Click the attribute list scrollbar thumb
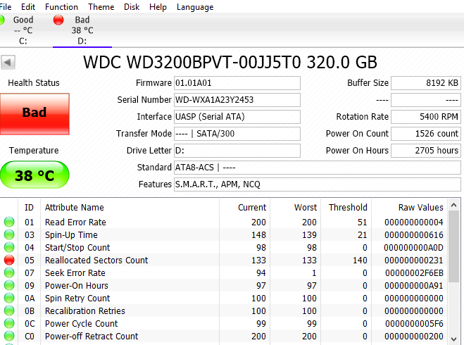Image resolution: width=464 pixels, height=345 pixels. pos(454,246)
